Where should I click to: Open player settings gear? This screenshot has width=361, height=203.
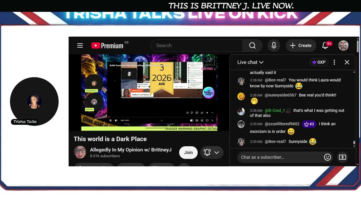[x=202, y=120]
